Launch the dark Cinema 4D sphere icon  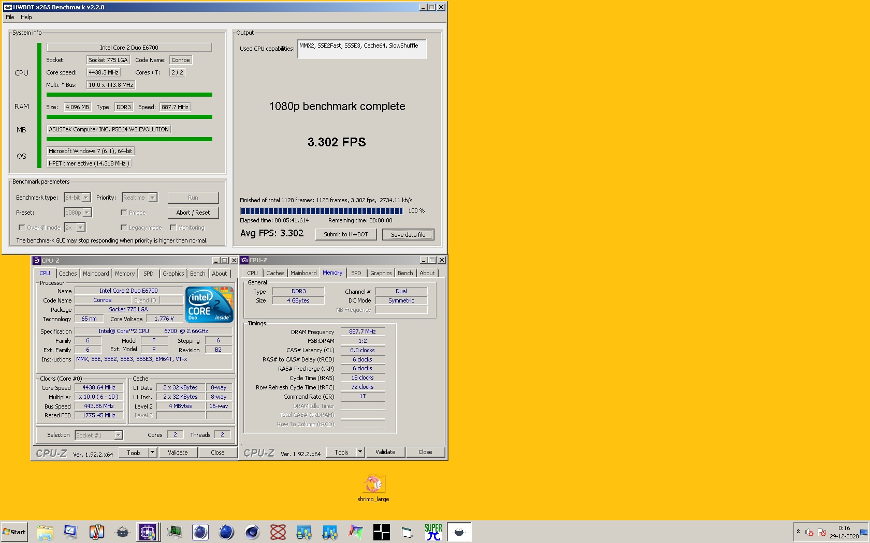tap(252, 532)
